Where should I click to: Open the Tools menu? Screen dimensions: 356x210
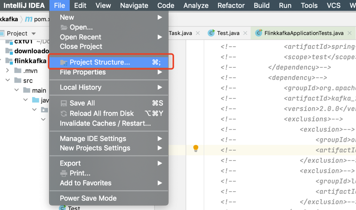[309, 5]
